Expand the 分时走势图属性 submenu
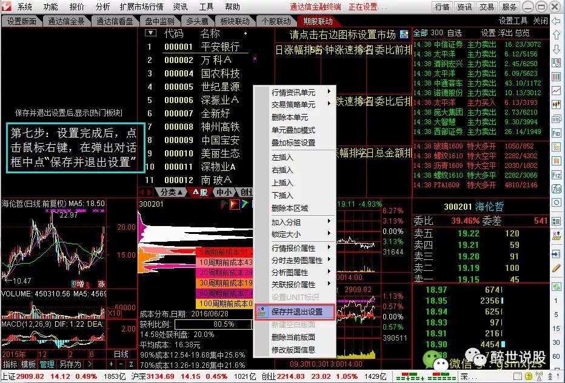Screen dimensions: 565x383 point(295,260)
